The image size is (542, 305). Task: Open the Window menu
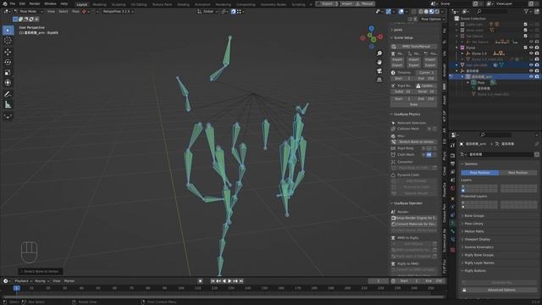(50, 3)
